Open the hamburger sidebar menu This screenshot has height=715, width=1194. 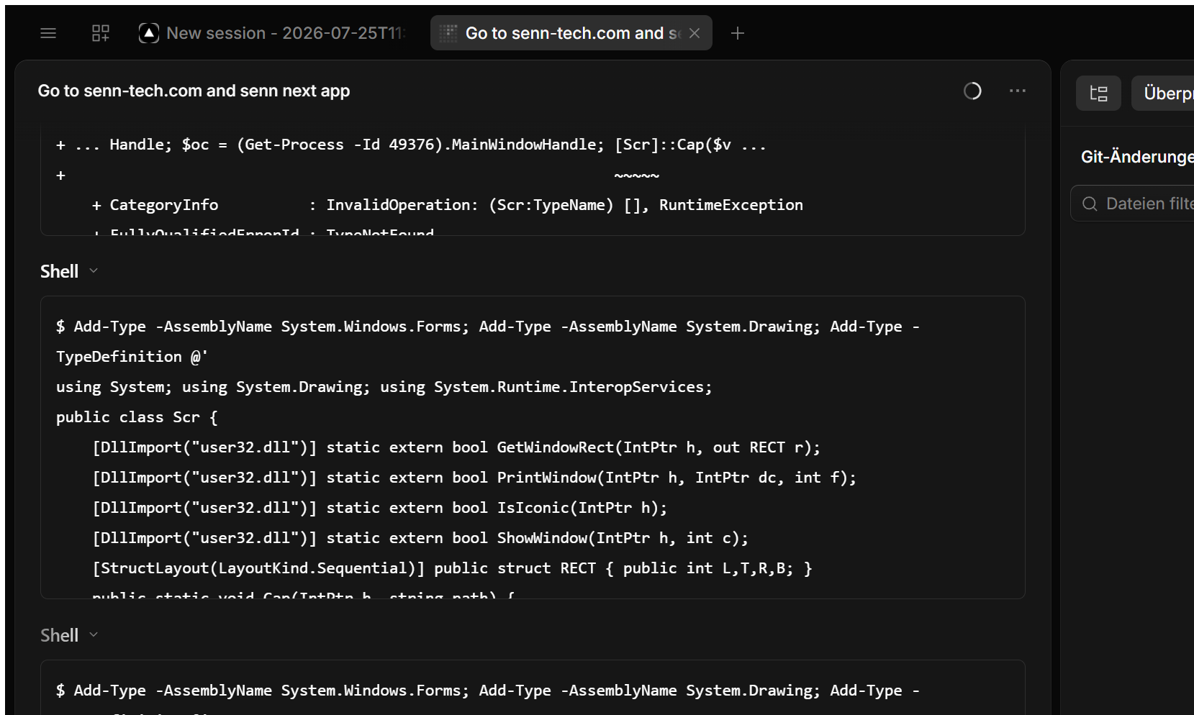point(48,33)
